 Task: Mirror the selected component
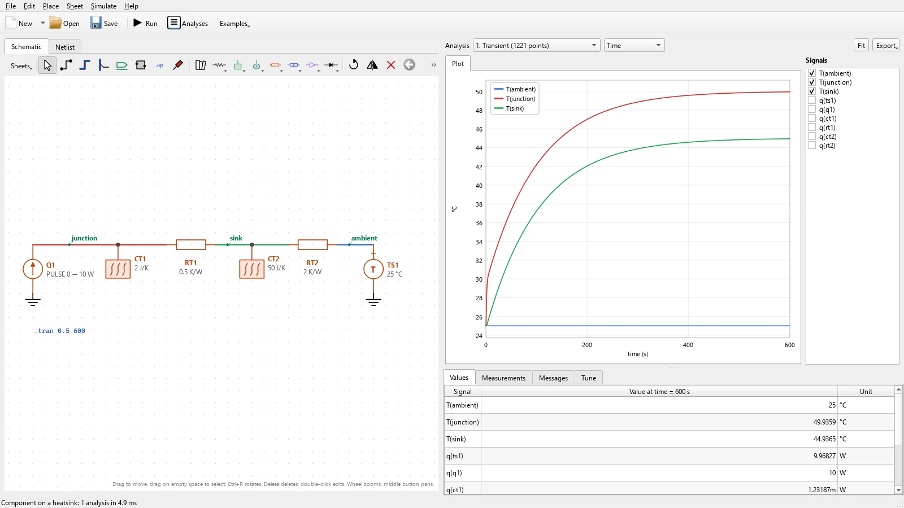[x=372, y=65]
